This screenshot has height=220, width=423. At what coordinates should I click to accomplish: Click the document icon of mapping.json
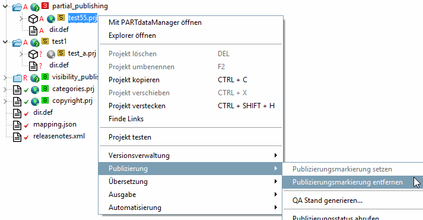[x=17, y=125]
